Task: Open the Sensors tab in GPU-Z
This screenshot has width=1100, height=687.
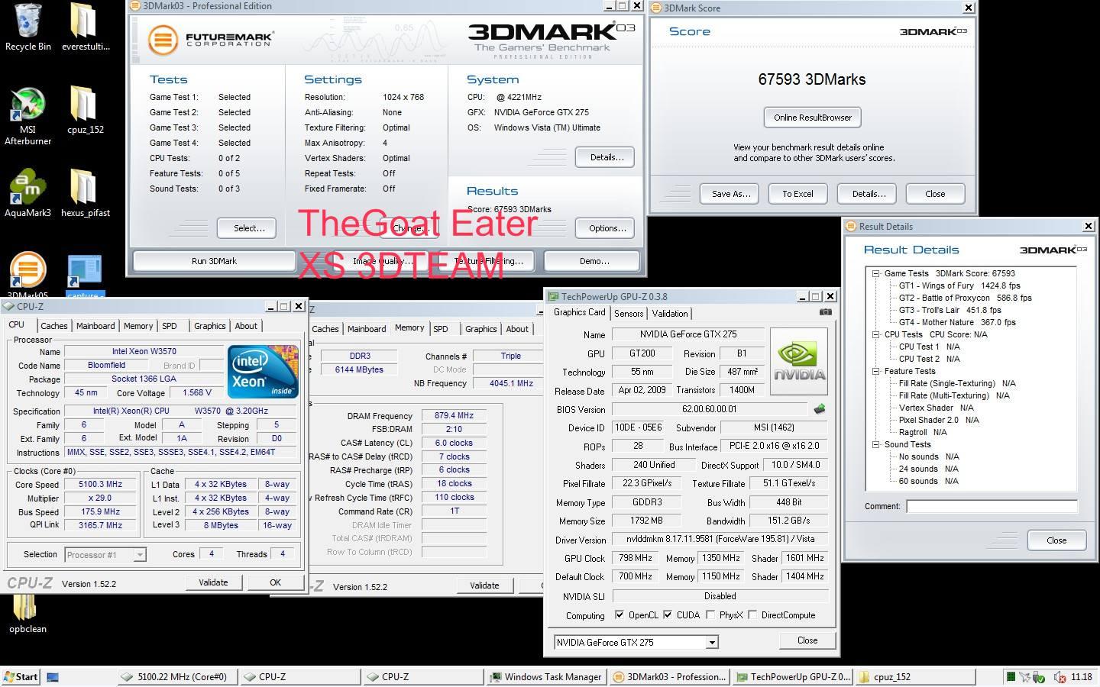Action: click(629, 314)
